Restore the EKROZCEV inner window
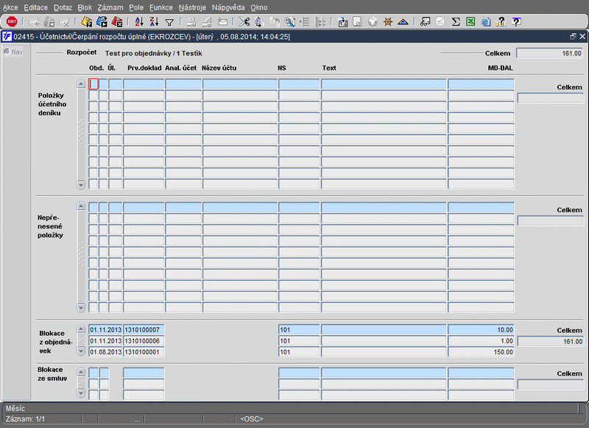 (573, 36)
